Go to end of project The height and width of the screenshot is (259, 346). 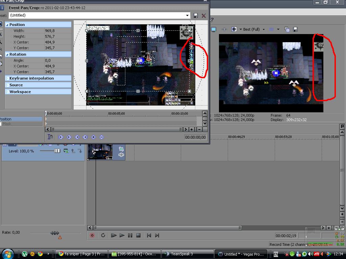coord(157,235)
